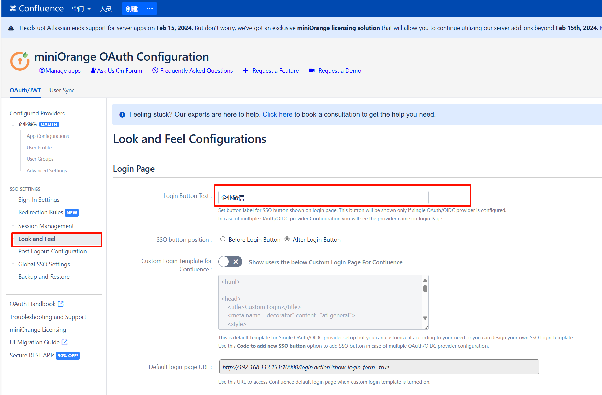Screen dimensions: 602x395
Task: Click the textarea resize handle
Action: click(426, 327)
